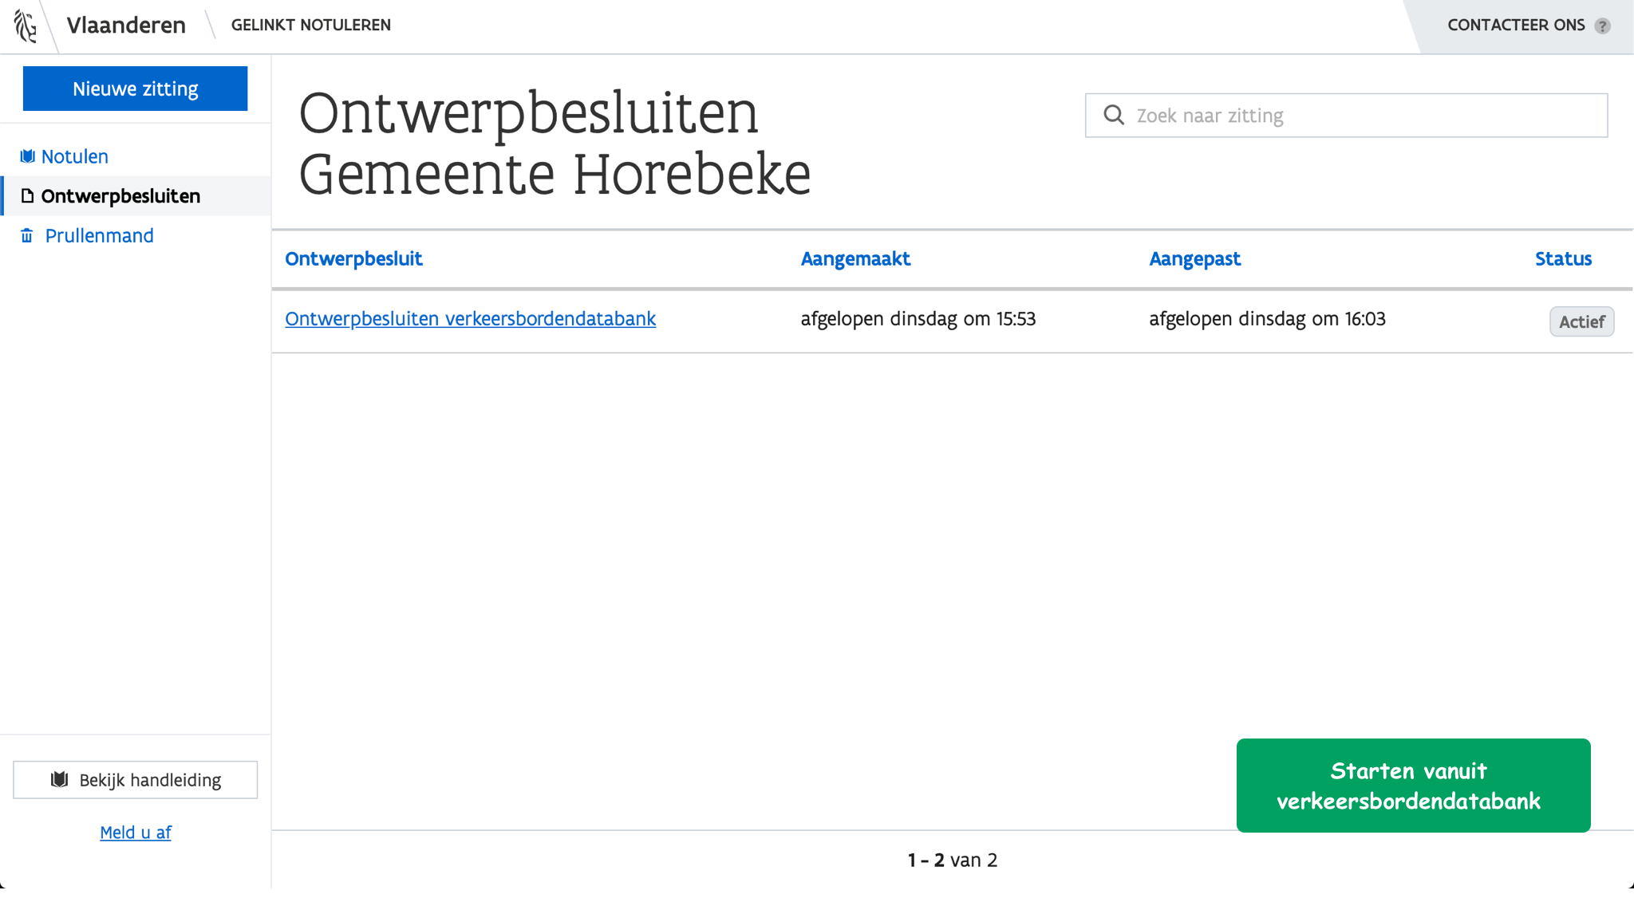Click the Prullenmand trash icon

[27, 235]
